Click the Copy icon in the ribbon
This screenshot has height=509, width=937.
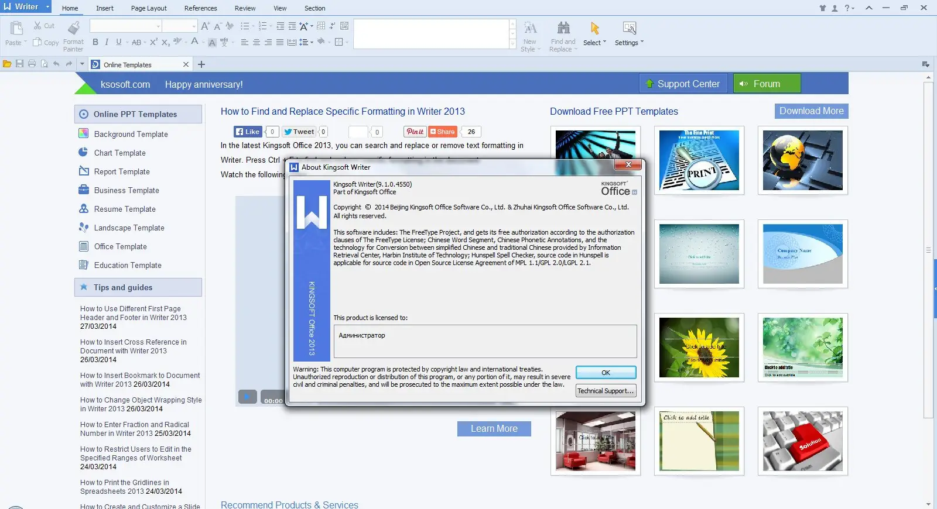[37, 42]
